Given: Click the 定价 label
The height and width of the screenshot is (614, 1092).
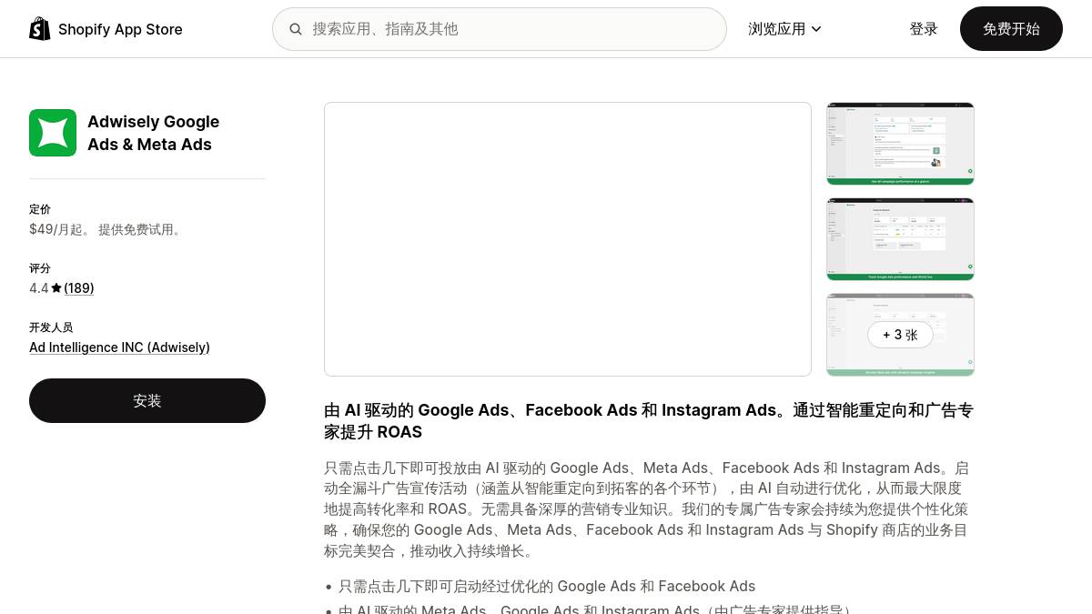Looking at the screenshot, I should point(40,209).
